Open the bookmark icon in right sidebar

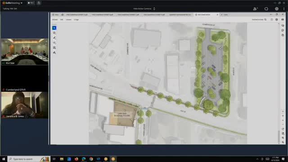[x=283, y=30]
